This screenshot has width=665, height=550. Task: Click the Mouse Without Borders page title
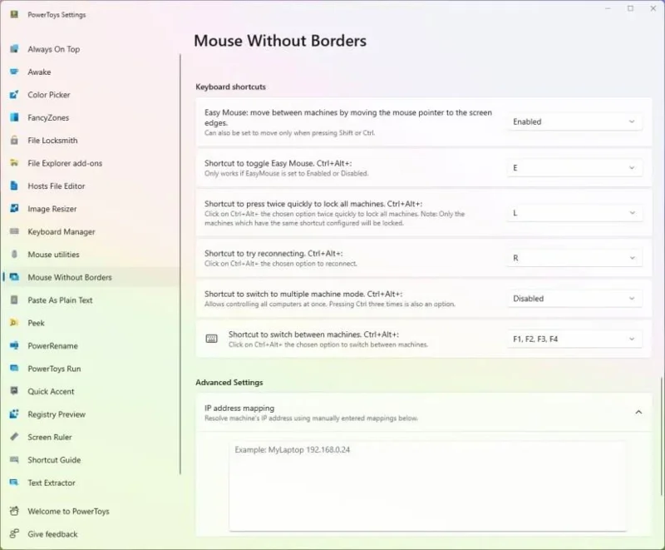[280, 41]
